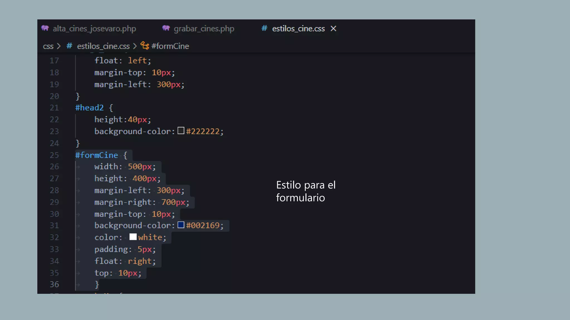Click the #formCine symbol icon in breadcrumb
Image resolution: width=570 pixels, height=320 pixels.
tap(144, 45)
